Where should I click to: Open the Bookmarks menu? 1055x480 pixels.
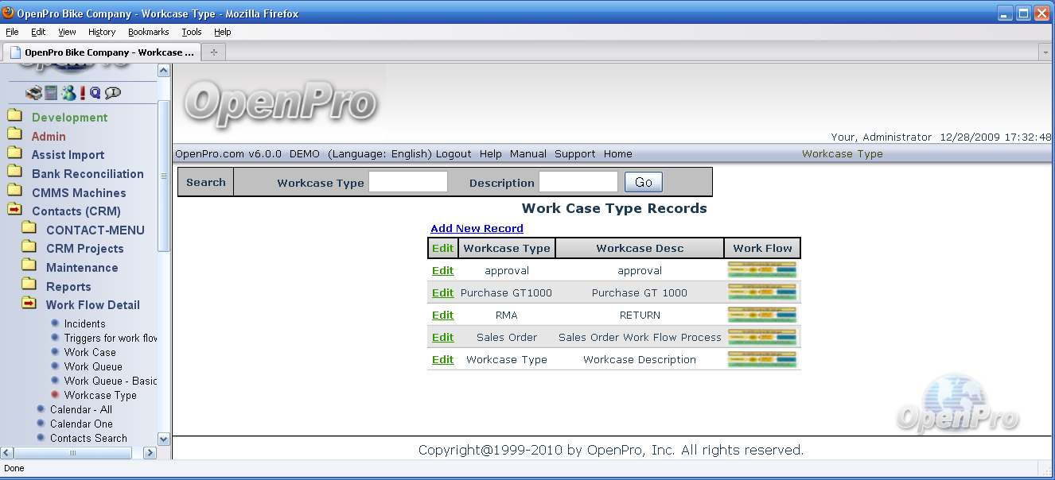click(x=148, y=32)
